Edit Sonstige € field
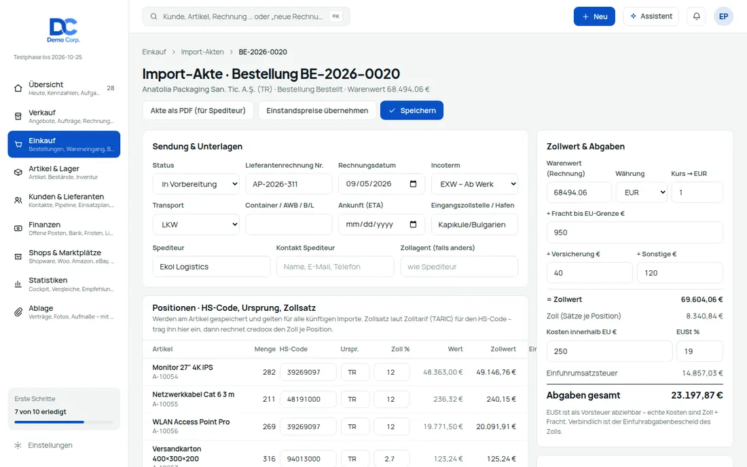 [680, 273]
